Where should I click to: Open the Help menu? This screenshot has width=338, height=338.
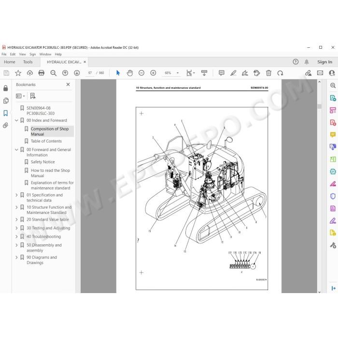pyautogui.click(x=58, y=54)
